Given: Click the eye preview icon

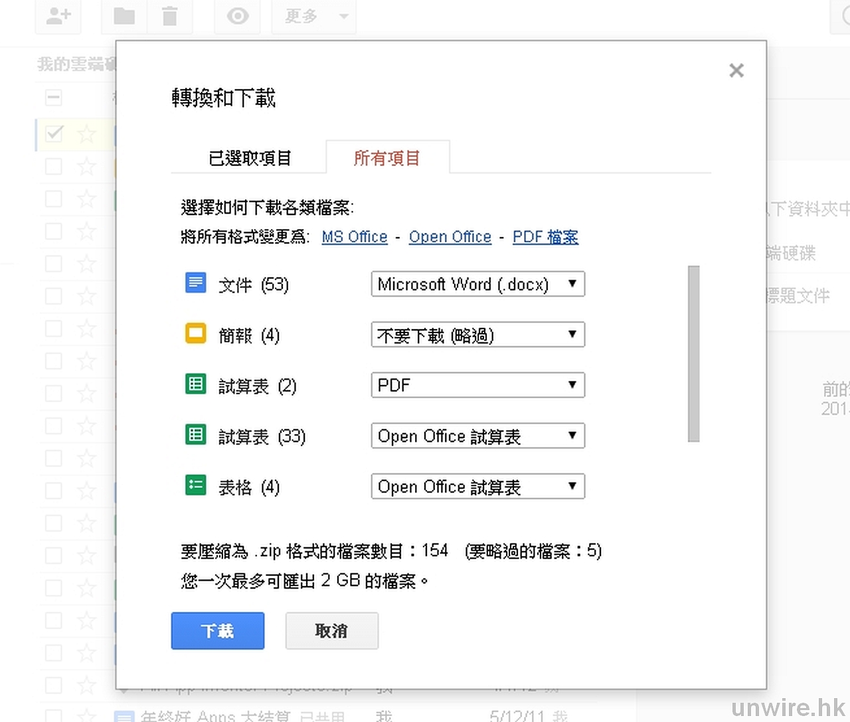Looking at the screenshot, I should (x=238, y=16).
